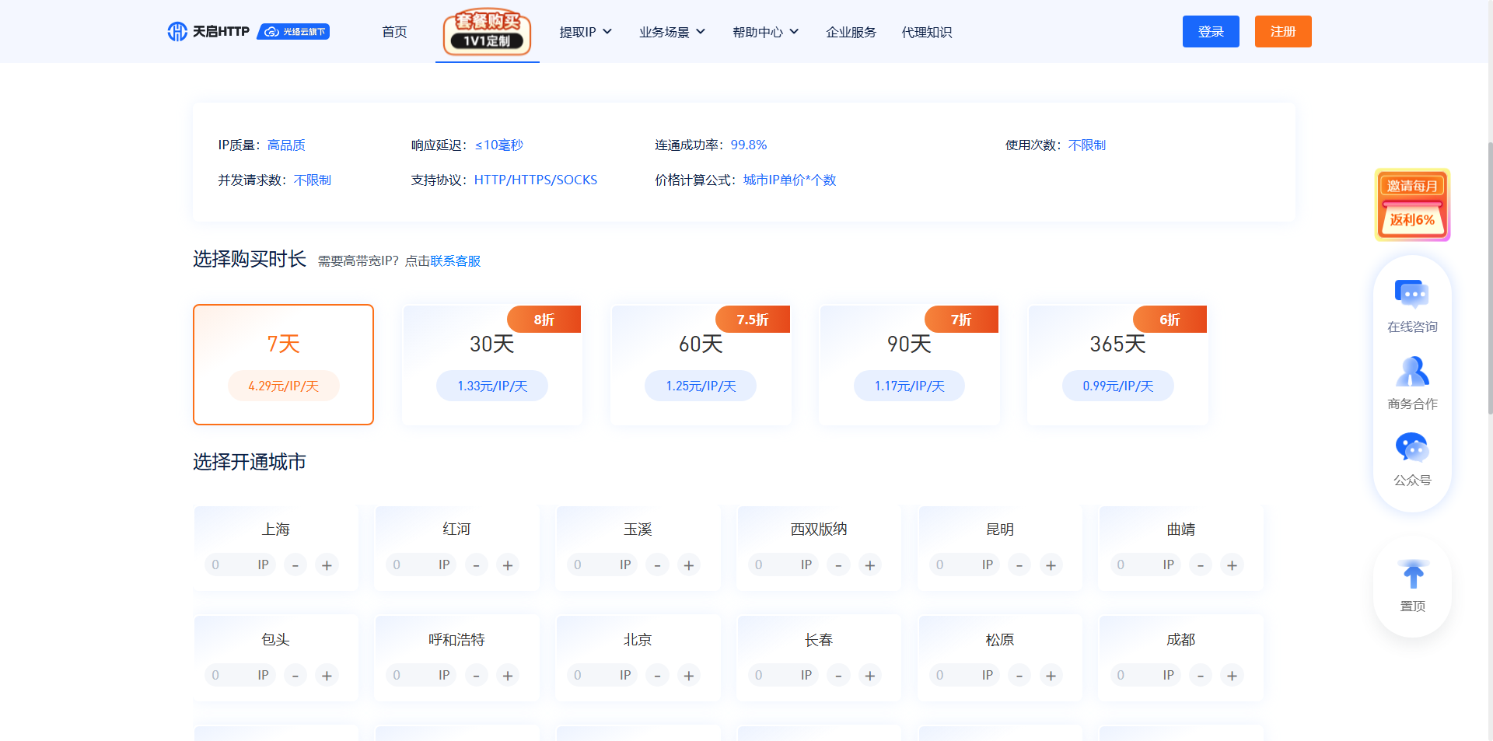The width and height of the screenshot is (1493, 741).
Task: Open the 帮助中心 dropdown menu
Action: pyautogui.click(x=765, y=32)
